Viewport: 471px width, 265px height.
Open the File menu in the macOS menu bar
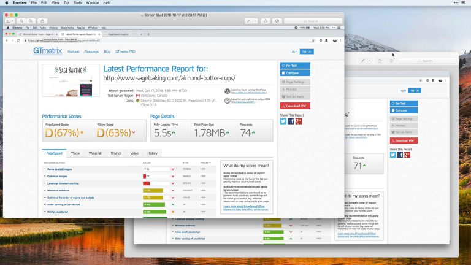[34, 2]
